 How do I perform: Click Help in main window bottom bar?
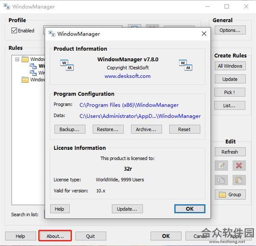pyautogui.click(x=20, y=236)
